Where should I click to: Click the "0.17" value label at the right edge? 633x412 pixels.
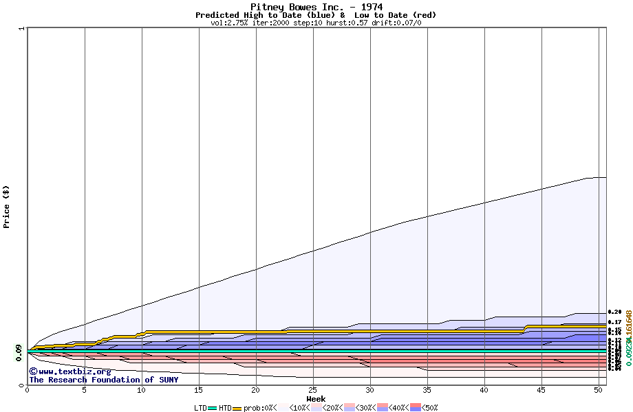tap(614, 322)
